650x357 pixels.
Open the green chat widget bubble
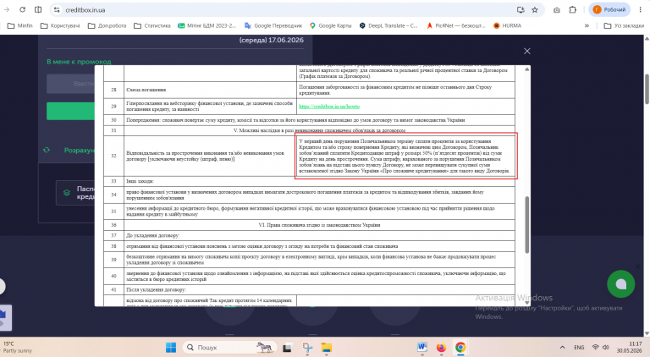point(620,284)
